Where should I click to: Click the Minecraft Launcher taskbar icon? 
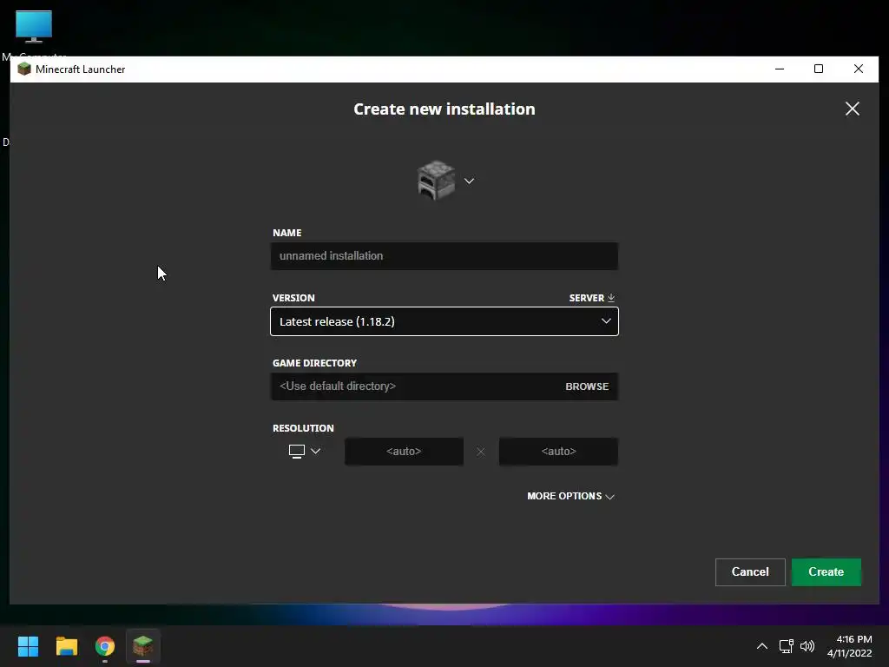143,646
